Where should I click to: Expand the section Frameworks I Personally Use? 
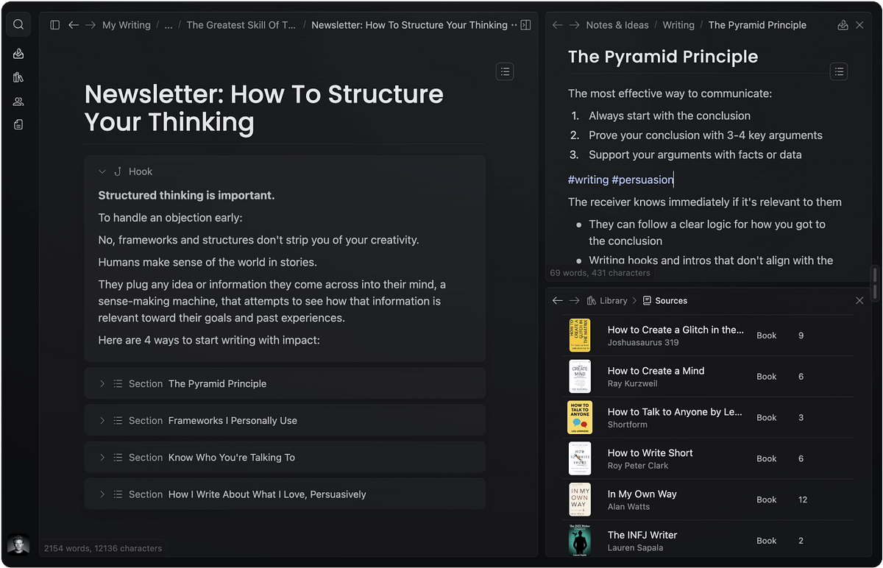(x=103, y=420)
